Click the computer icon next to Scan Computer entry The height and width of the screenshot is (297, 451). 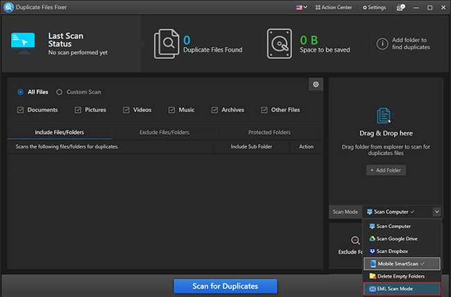(372, 226)
